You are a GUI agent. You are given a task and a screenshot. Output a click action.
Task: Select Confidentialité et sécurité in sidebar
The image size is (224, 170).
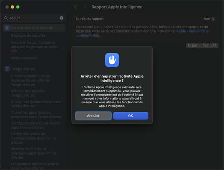pos(34,28)
